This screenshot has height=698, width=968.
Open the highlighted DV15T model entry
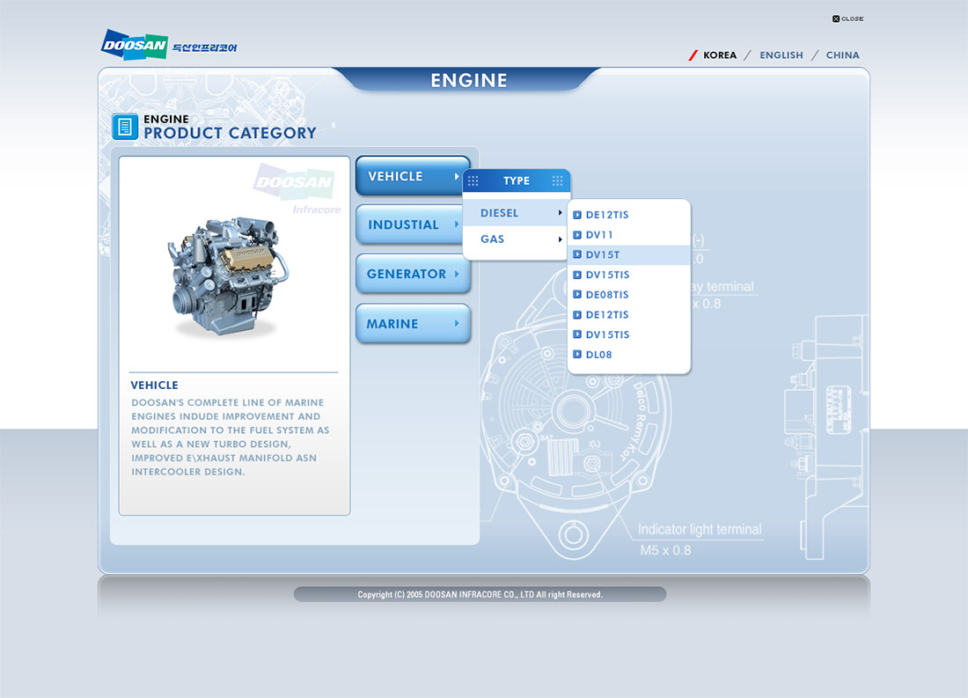(628, 254)
